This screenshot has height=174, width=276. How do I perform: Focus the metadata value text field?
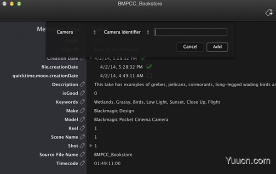190,32
